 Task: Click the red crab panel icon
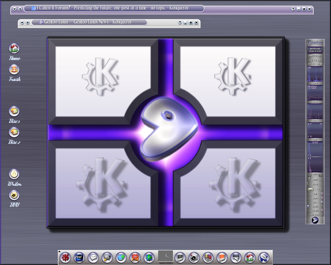[135, 257]
